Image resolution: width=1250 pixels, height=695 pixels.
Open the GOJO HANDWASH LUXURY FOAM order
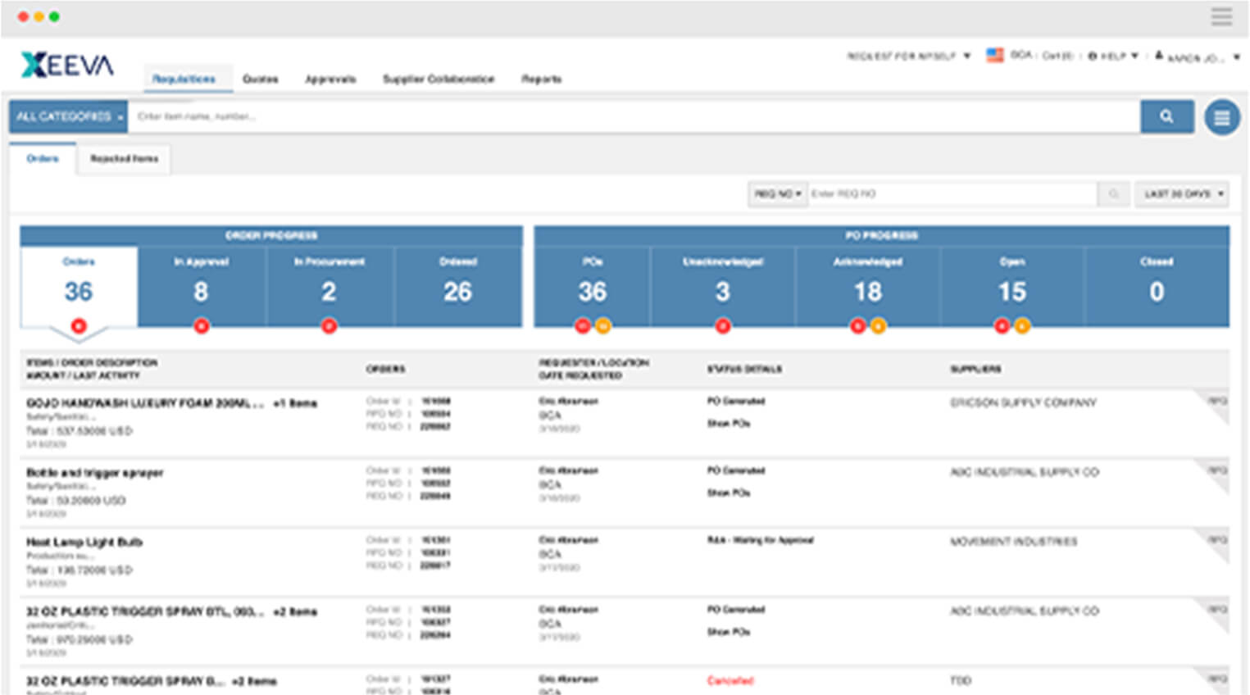point(145,403)
